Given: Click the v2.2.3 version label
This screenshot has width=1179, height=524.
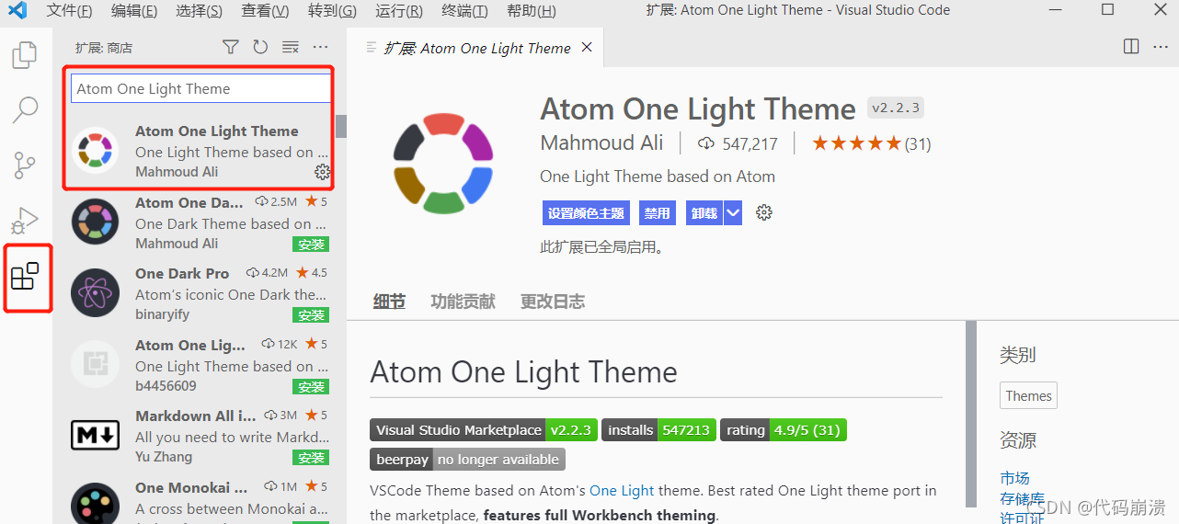Looking at the screenshot, I should [x=896, y=108].
